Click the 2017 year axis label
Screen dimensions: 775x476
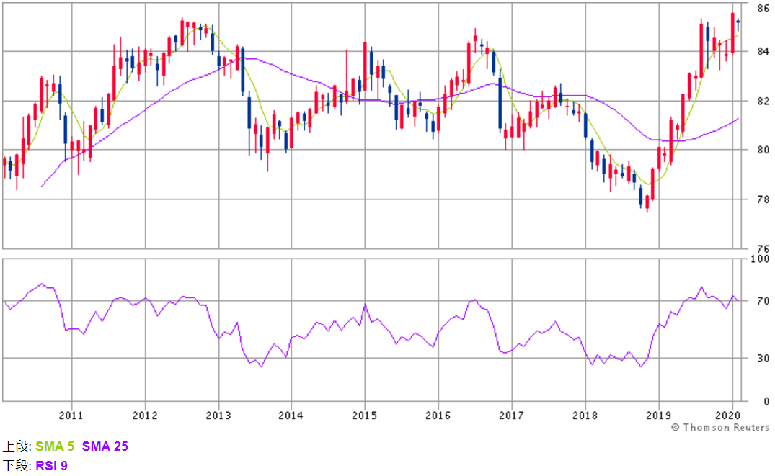tap(512, 416)
